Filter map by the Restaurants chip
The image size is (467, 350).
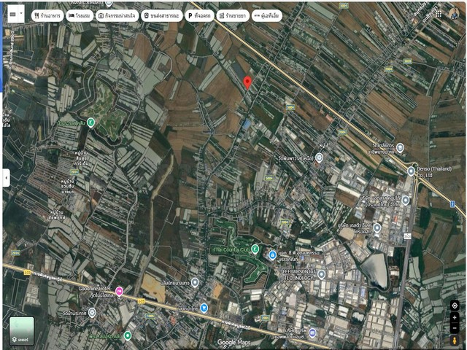(x=47, y=15)
